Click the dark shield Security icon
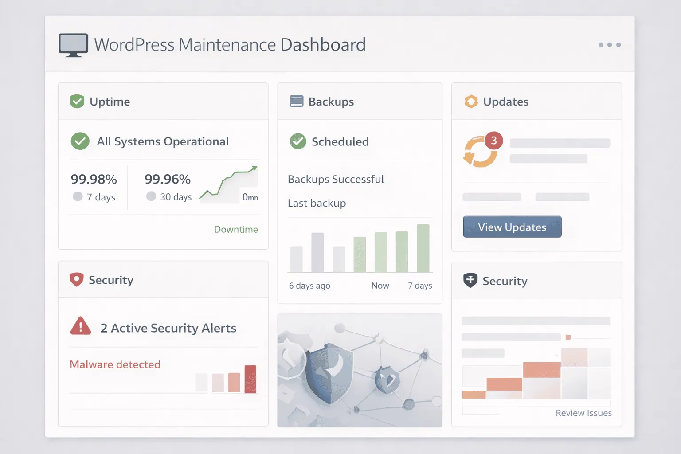Viewport: 681px width, 454px height. point(470,281)
